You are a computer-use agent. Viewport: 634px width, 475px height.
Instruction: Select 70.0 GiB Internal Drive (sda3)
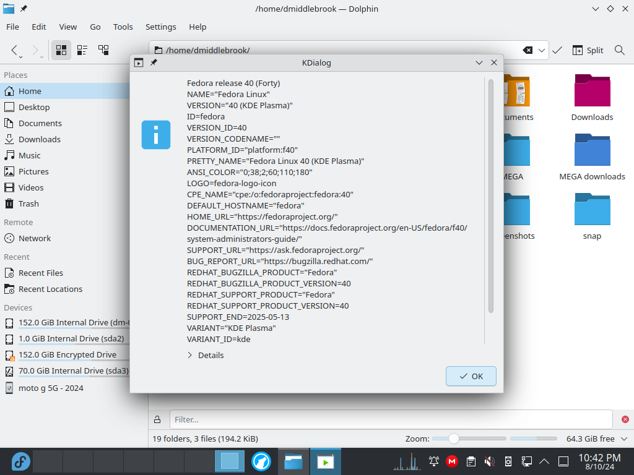pyautogui.click(x=66, y=371)
